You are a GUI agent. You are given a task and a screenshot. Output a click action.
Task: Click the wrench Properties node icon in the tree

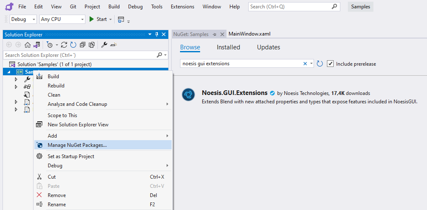(x=27, y=79)
